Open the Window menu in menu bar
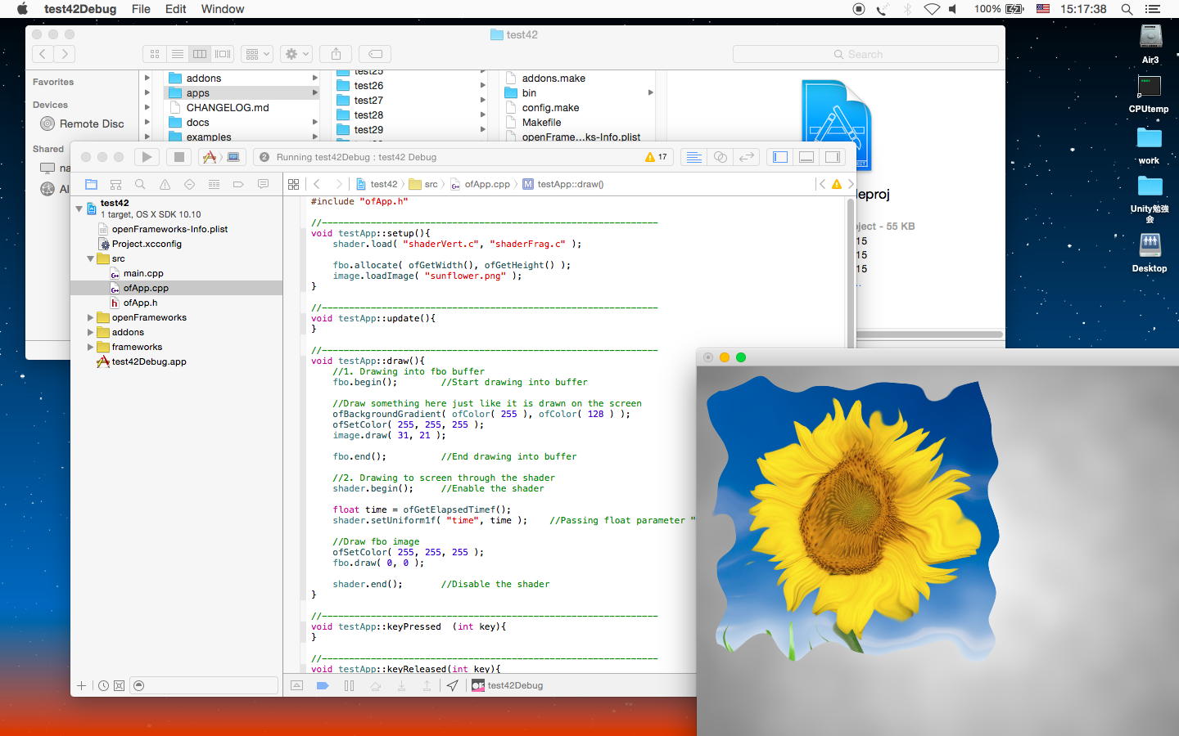This screenshot has height=736, width=1179. pos(222,9)
